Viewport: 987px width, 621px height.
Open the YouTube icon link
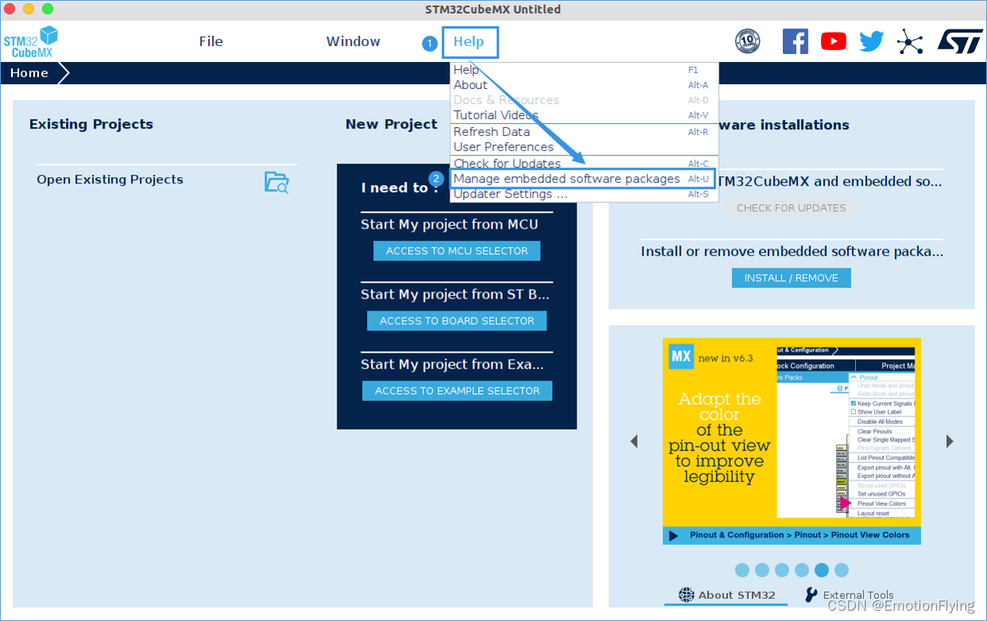(833, 41)
